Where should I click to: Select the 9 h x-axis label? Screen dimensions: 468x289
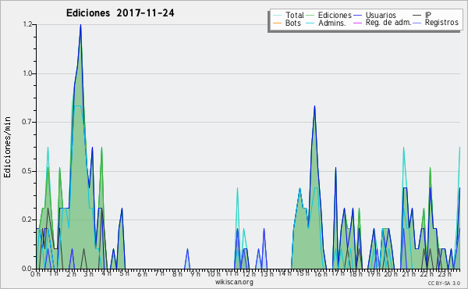[x=196, y=273]
